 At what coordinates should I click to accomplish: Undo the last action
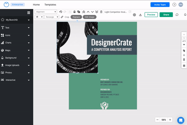click(61, 12)
